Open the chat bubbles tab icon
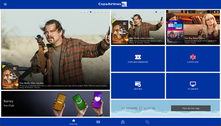This screenshot has width=221, height=126. [x=147, y=122]
